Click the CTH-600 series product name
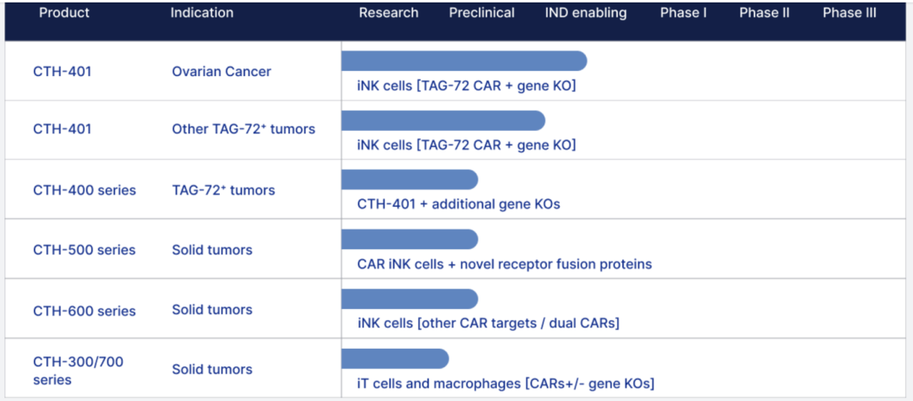The width and height of the screenshot is (913, 401). click(x=85, y=311)
